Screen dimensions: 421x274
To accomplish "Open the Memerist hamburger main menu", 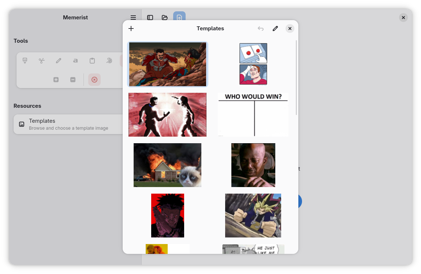I will click(x=133, y=18).
